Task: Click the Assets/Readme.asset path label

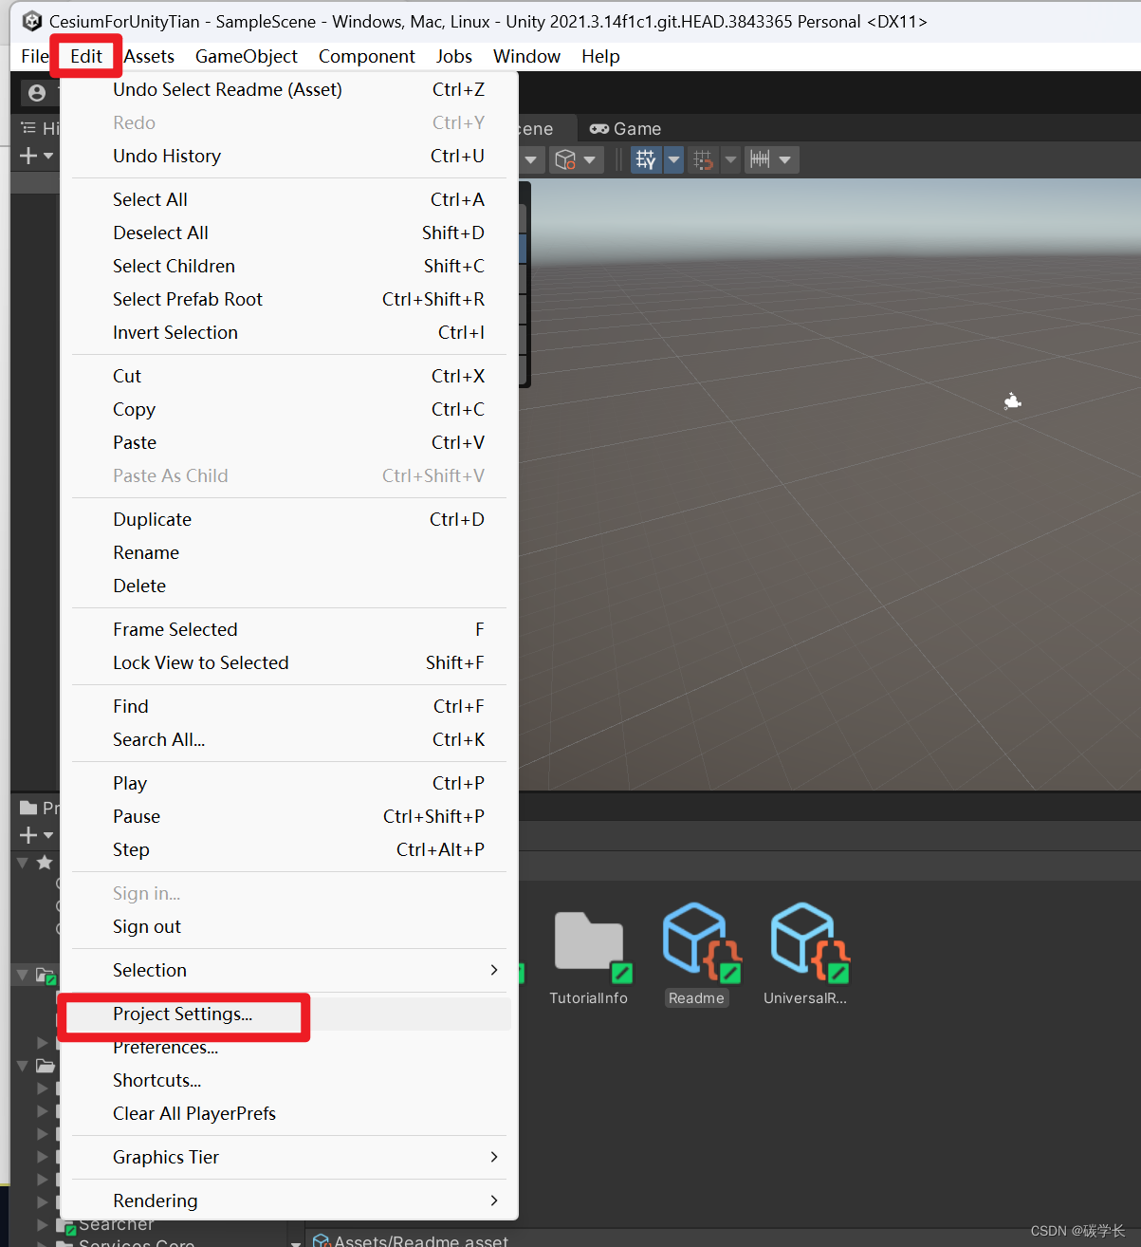Action: [421, 1239]
